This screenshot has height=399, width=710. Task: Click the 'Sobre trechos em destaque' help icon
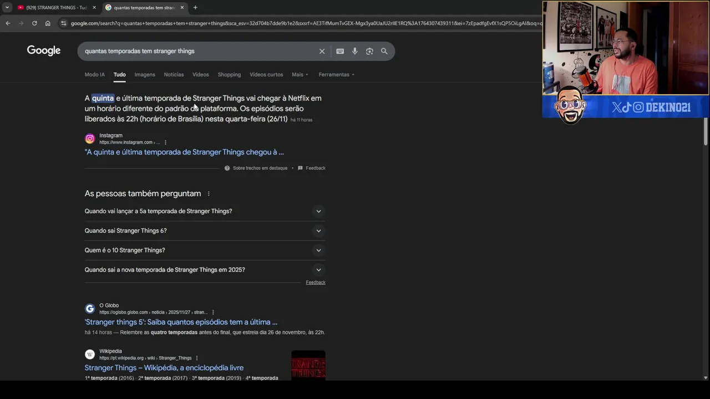[x=227, y=168]
